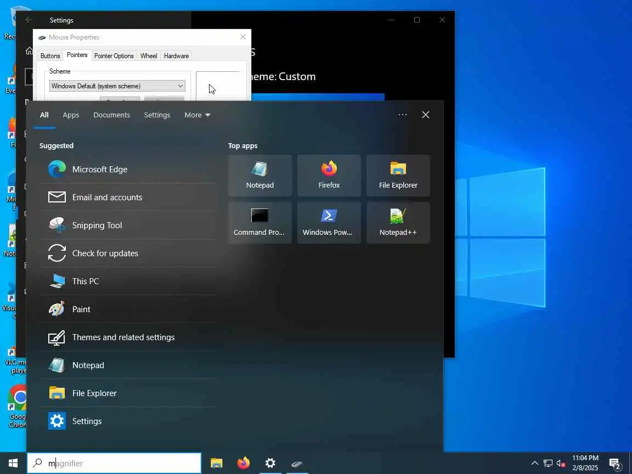
Task: Switch to the Documents search tab
Action: [112, 115]
